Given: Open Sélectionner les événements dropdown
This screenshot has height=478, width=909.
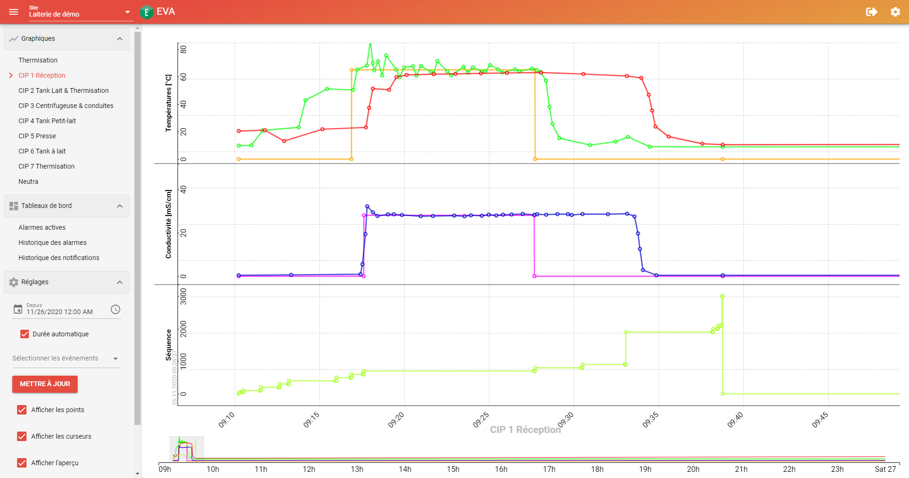Looking at the screenshot, I should pyautogui.click(x=67, y=359).
